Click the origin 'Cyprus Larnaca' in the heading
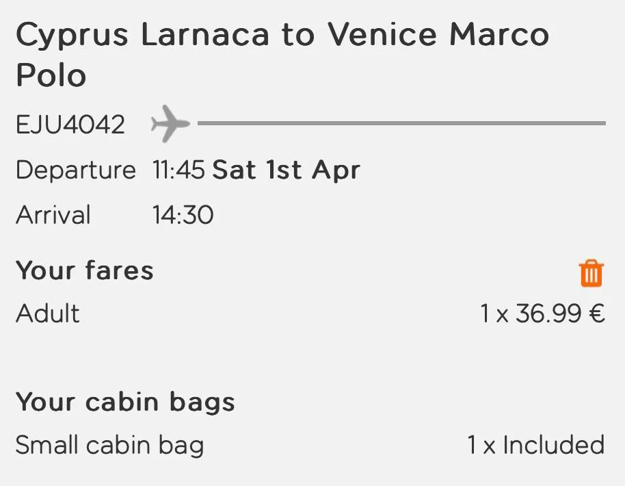The height and width of the screenshot is (486, 625). coord(142,35)
